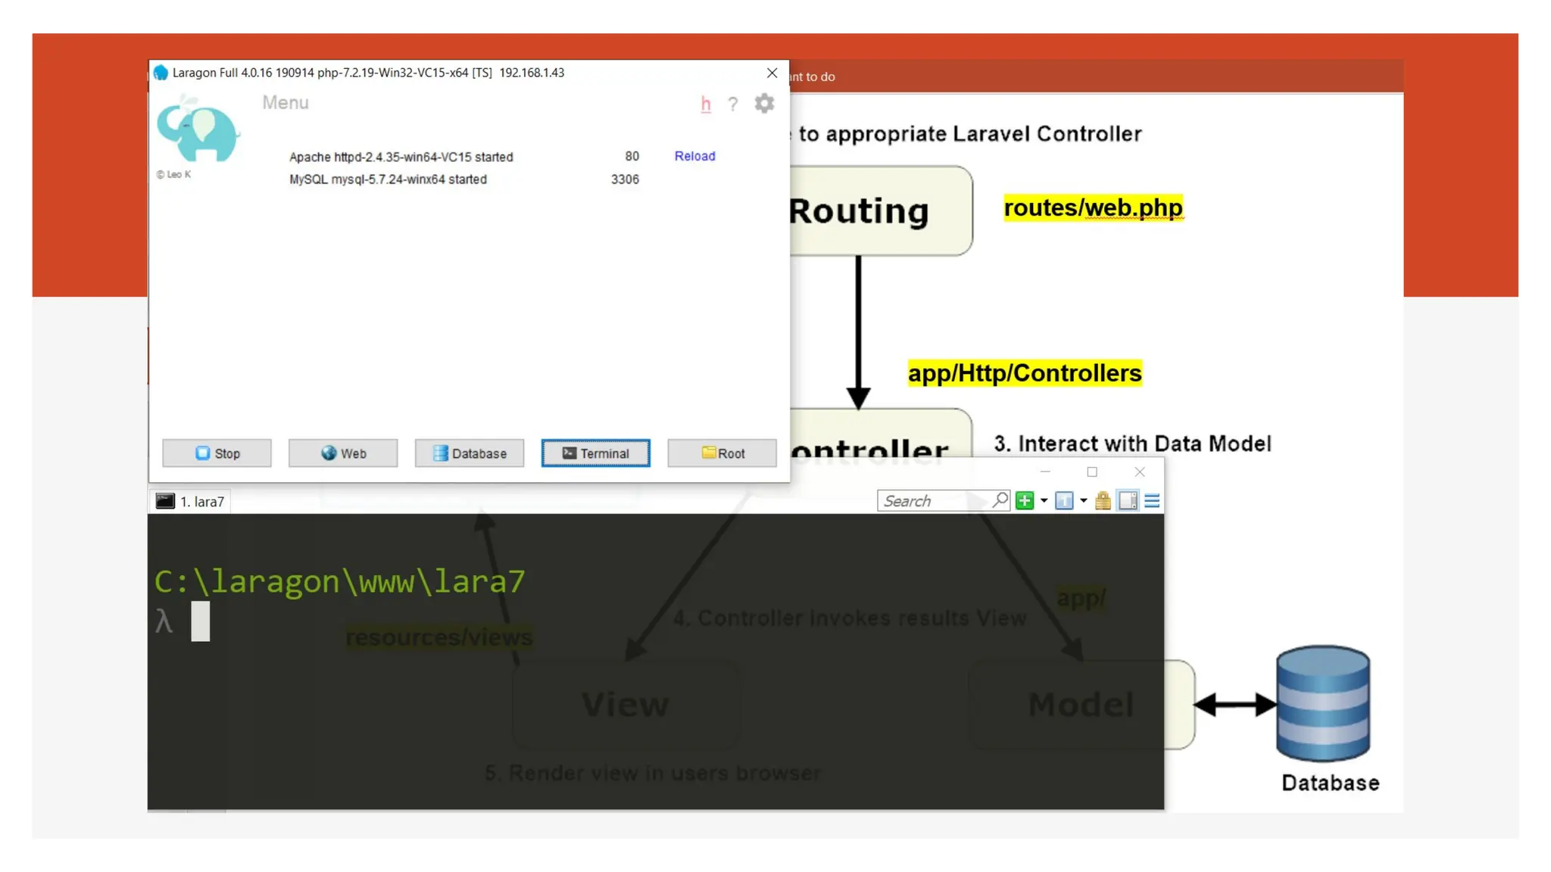1551x872 pixels.
Task: Click the magnifier search icon
Action: (1000, 500)
